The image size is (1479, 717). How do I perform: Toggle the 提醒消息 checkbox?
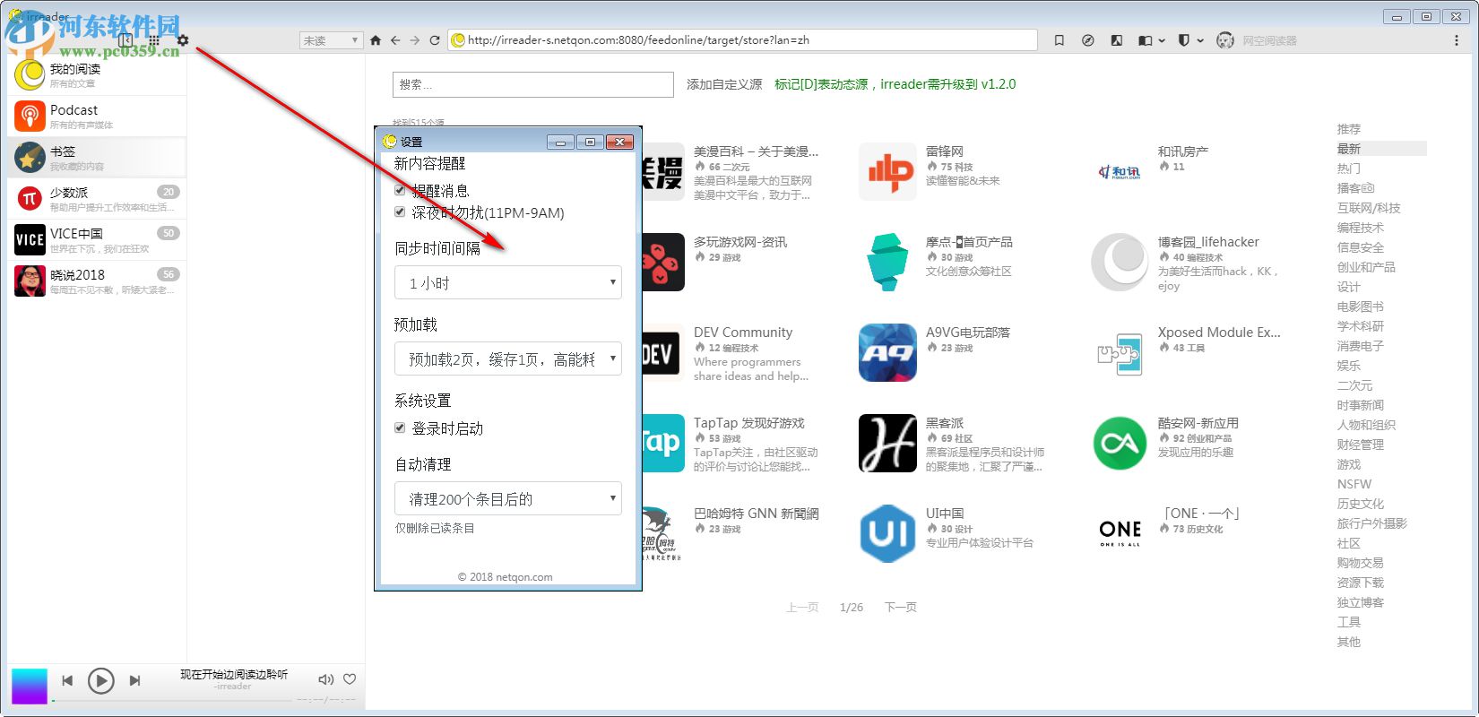coord(400,190)
